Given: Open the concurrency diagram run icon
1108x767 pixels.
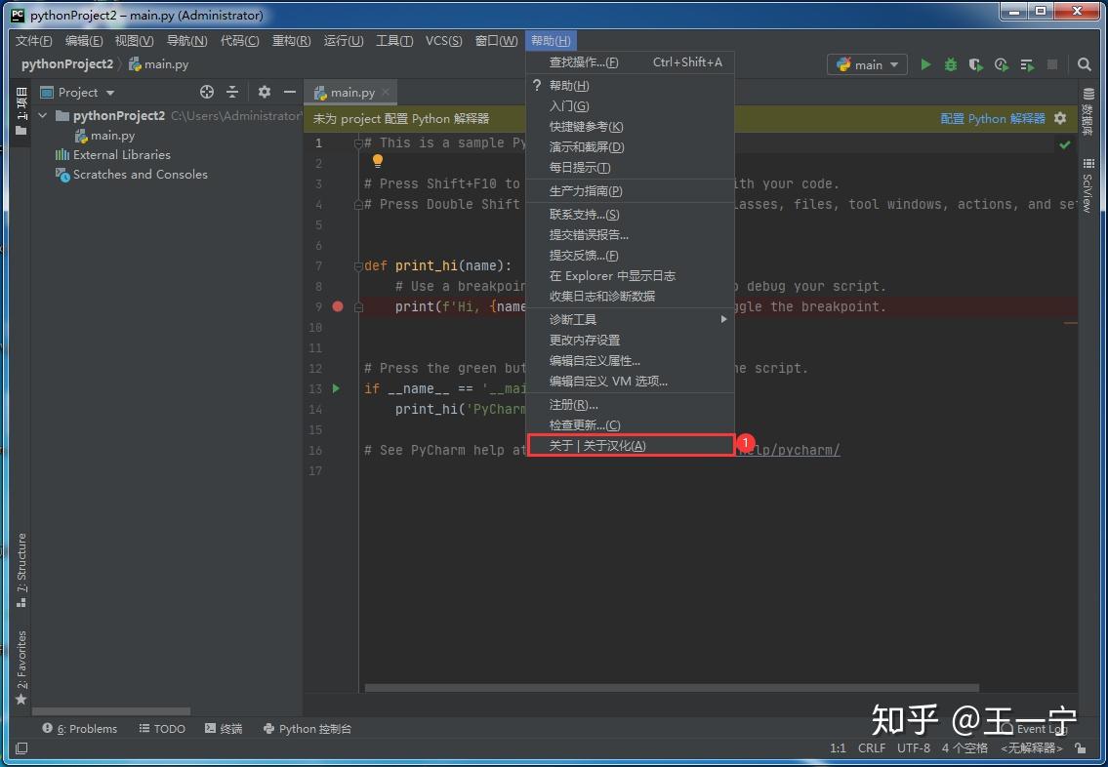Looking at the screenshot, I should [x=1027, y=65].
